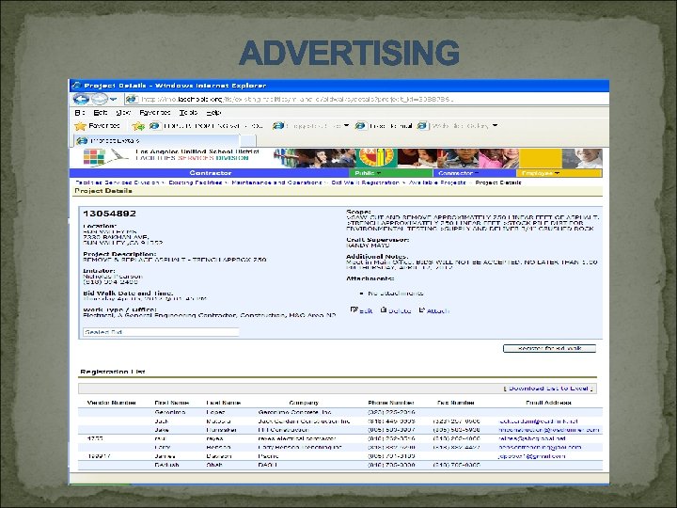Click the Favorites star icon
The height and width of the screenshot is (508, 677).
point(82,125)
